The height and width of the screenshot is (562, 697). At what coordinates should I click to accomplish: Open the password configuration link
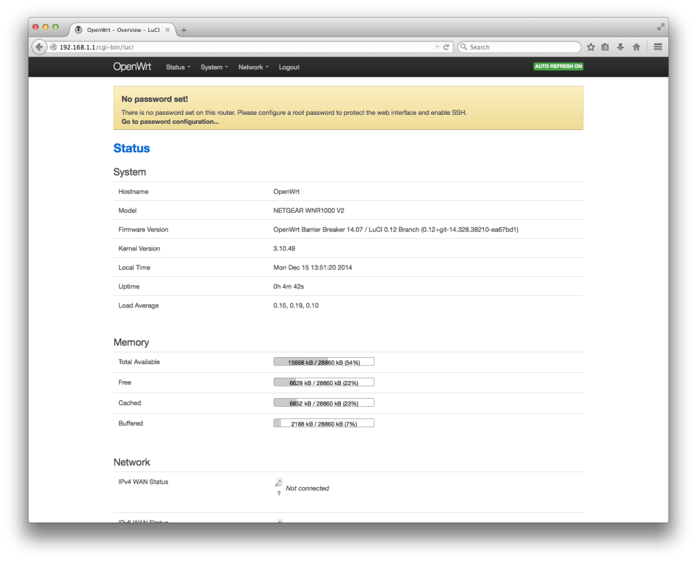tap(169, 121)
